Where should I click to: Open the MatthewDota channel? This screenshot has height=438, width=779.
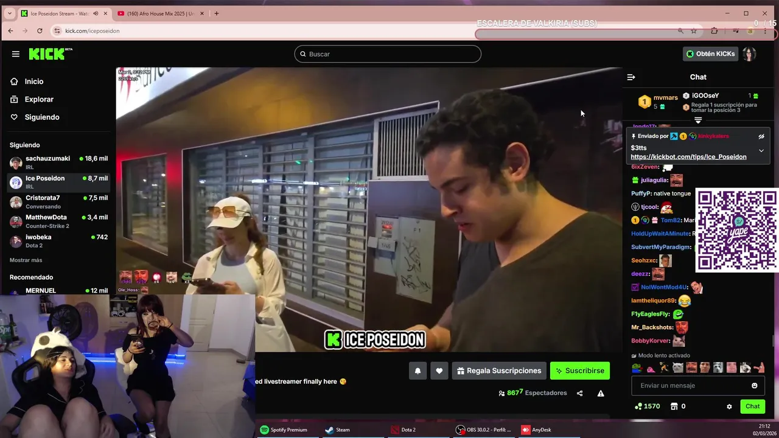tap(58, 221)
